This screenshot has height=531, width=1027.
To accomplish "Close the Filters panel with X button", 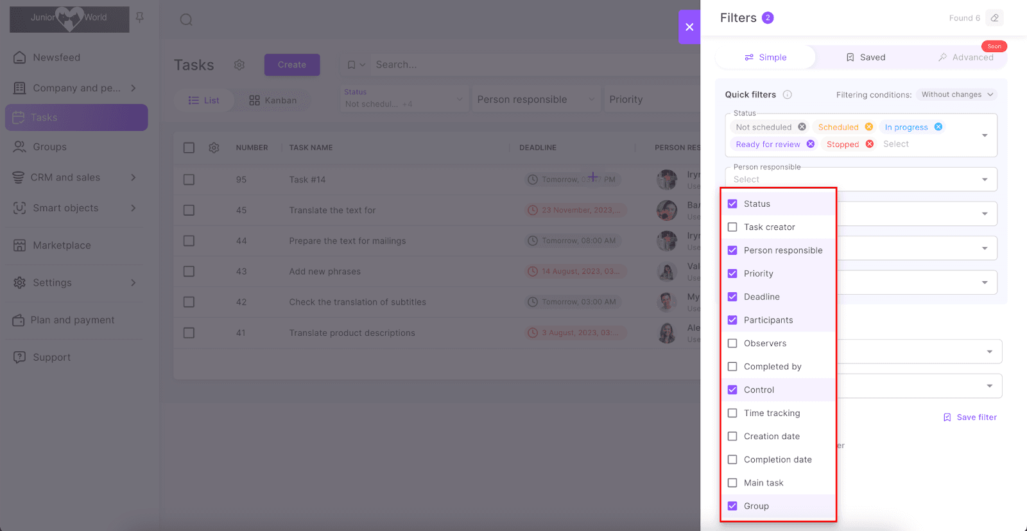I will click(x=689, y=27).
